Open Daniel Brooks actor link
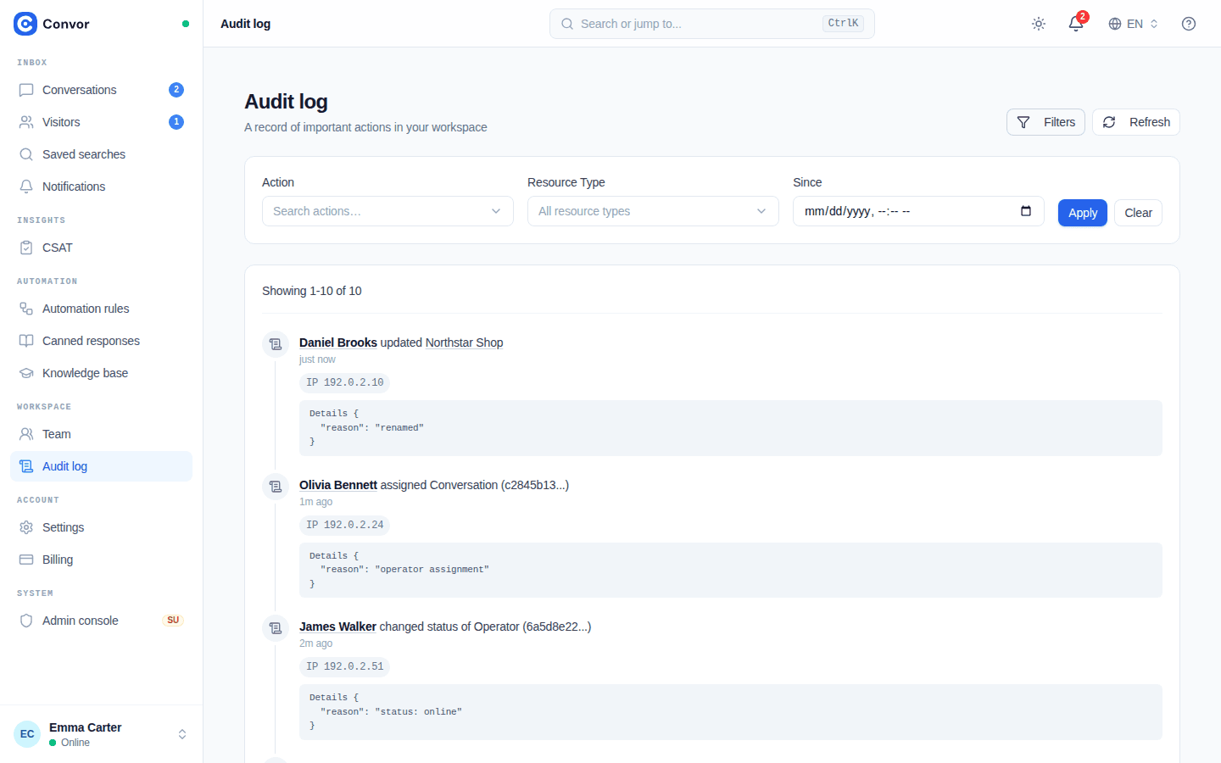This screenshot has width=1221, height=763. click(338, 343)
